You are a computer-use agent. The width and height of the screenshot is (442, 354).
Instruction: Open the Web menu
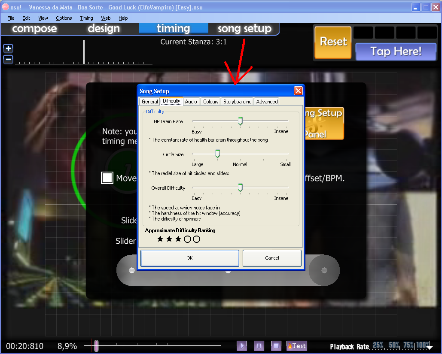[x=106, y=18]
